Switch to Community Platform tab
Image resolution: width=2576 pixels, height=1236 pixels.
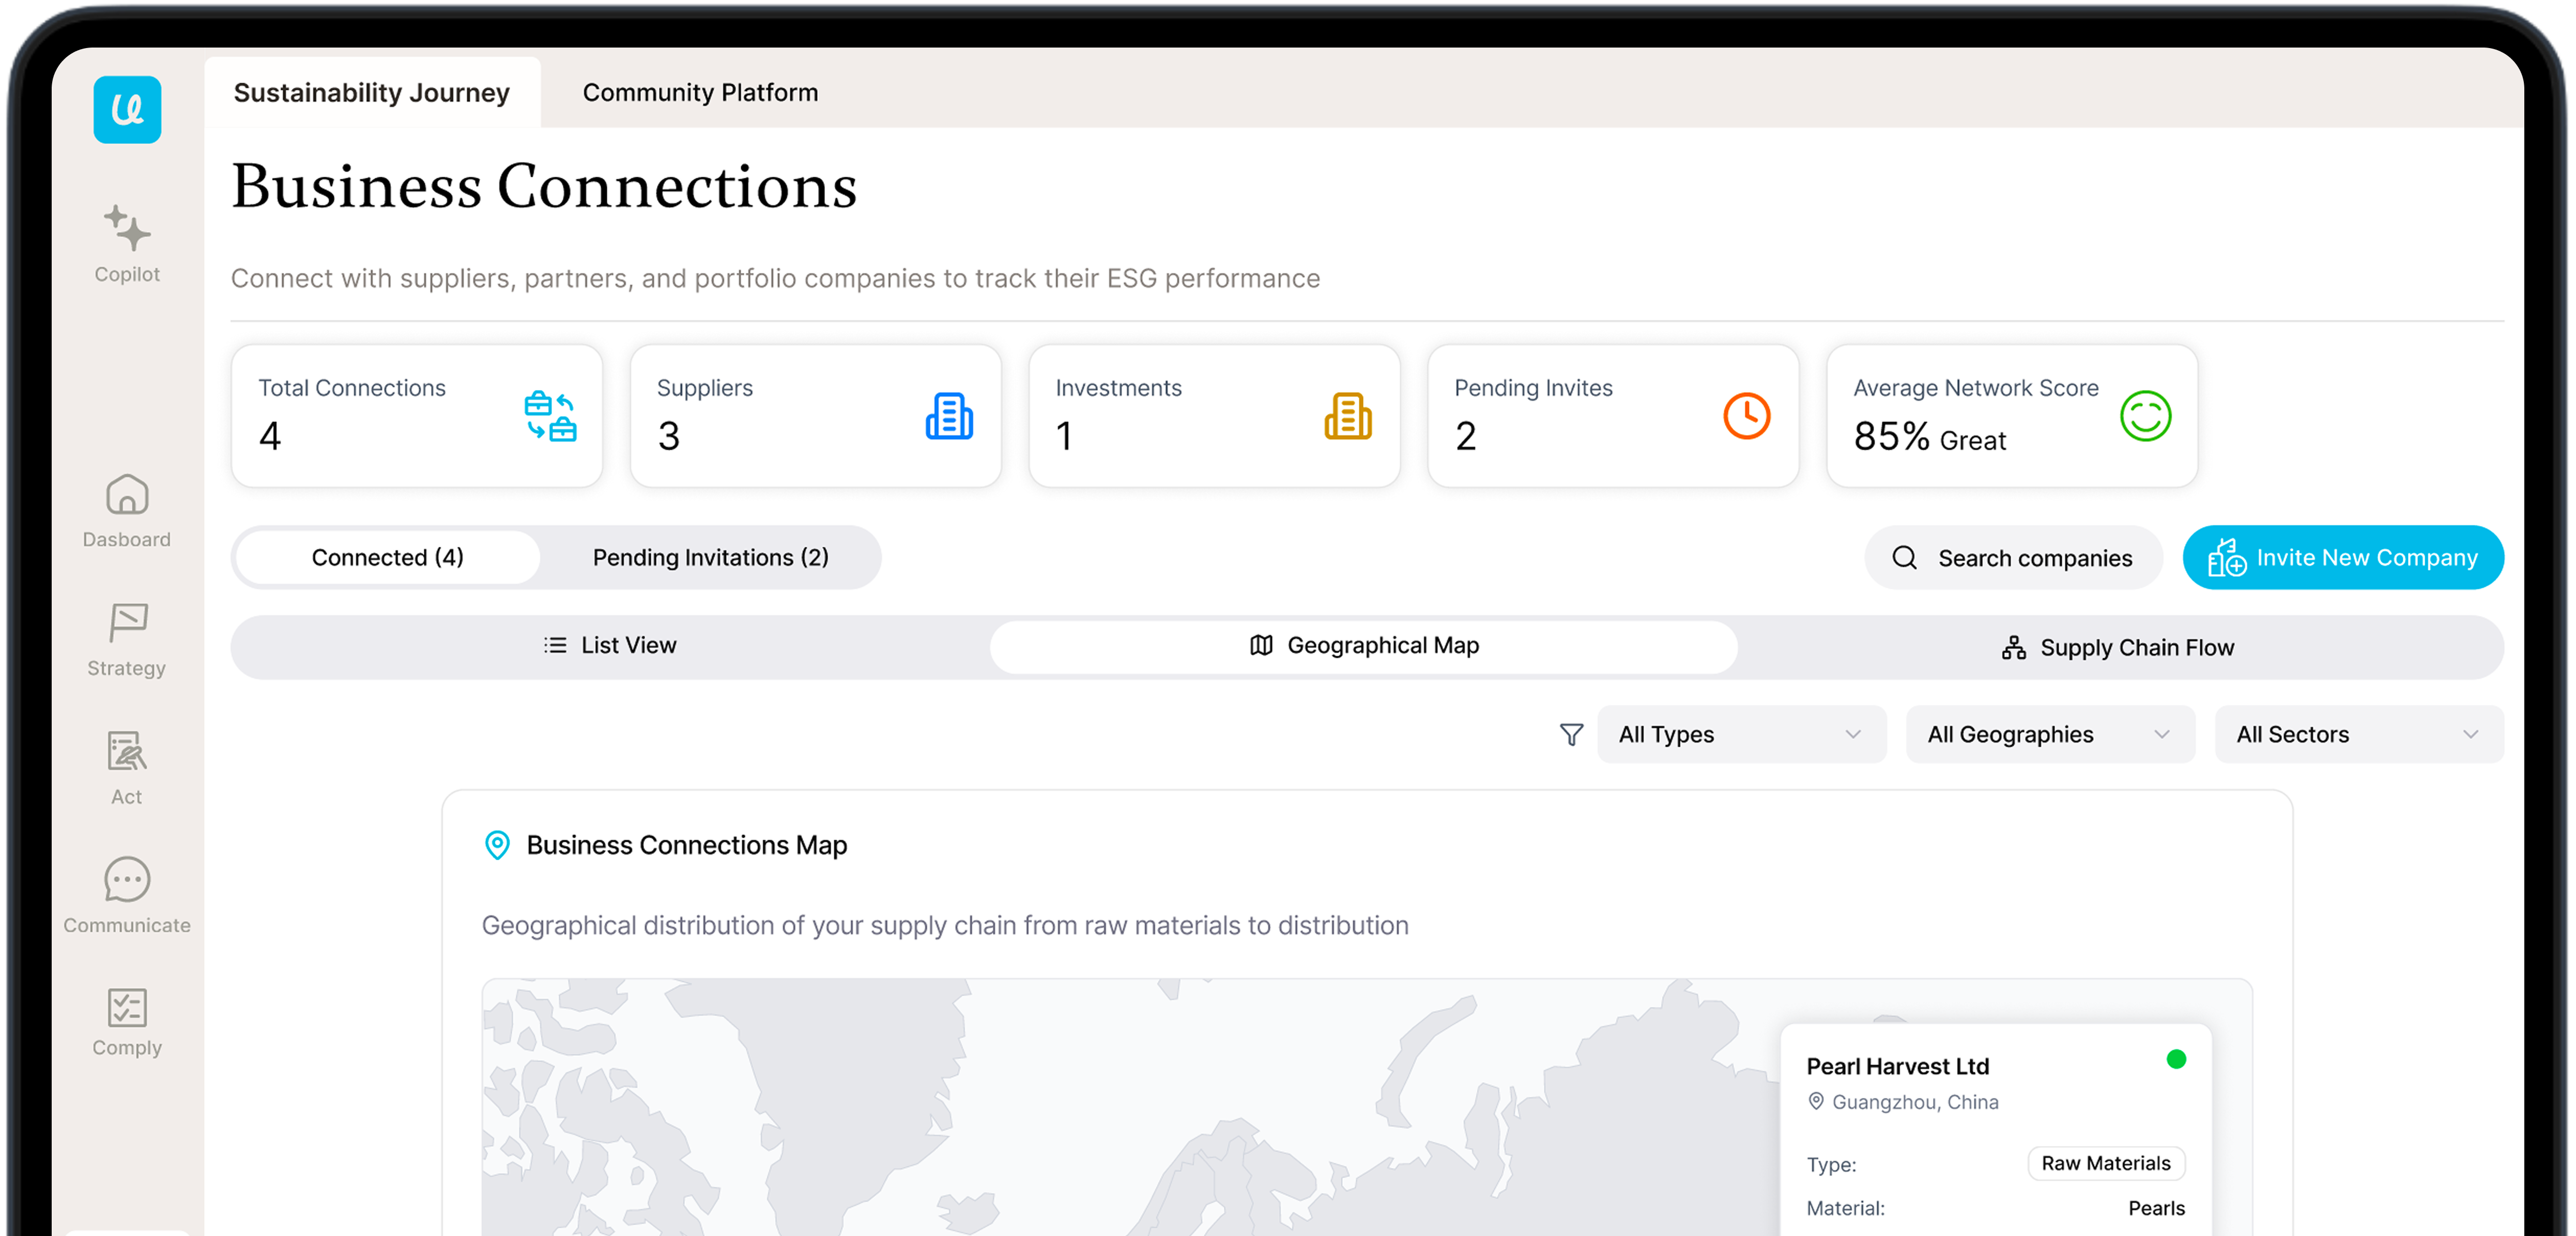[x=700, y=92]
